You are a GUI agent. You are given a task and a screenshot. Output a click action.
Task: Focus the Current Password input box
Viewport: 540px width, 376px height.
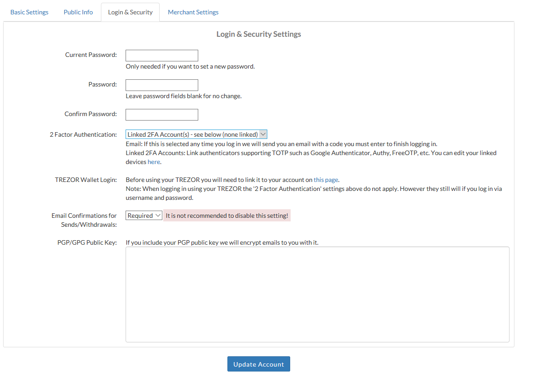pyautogui.click(x=161, y=56)
